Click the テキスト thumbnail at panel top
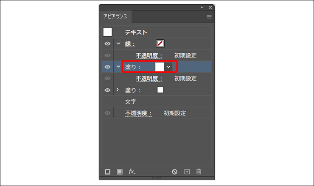 pos(108,32)
